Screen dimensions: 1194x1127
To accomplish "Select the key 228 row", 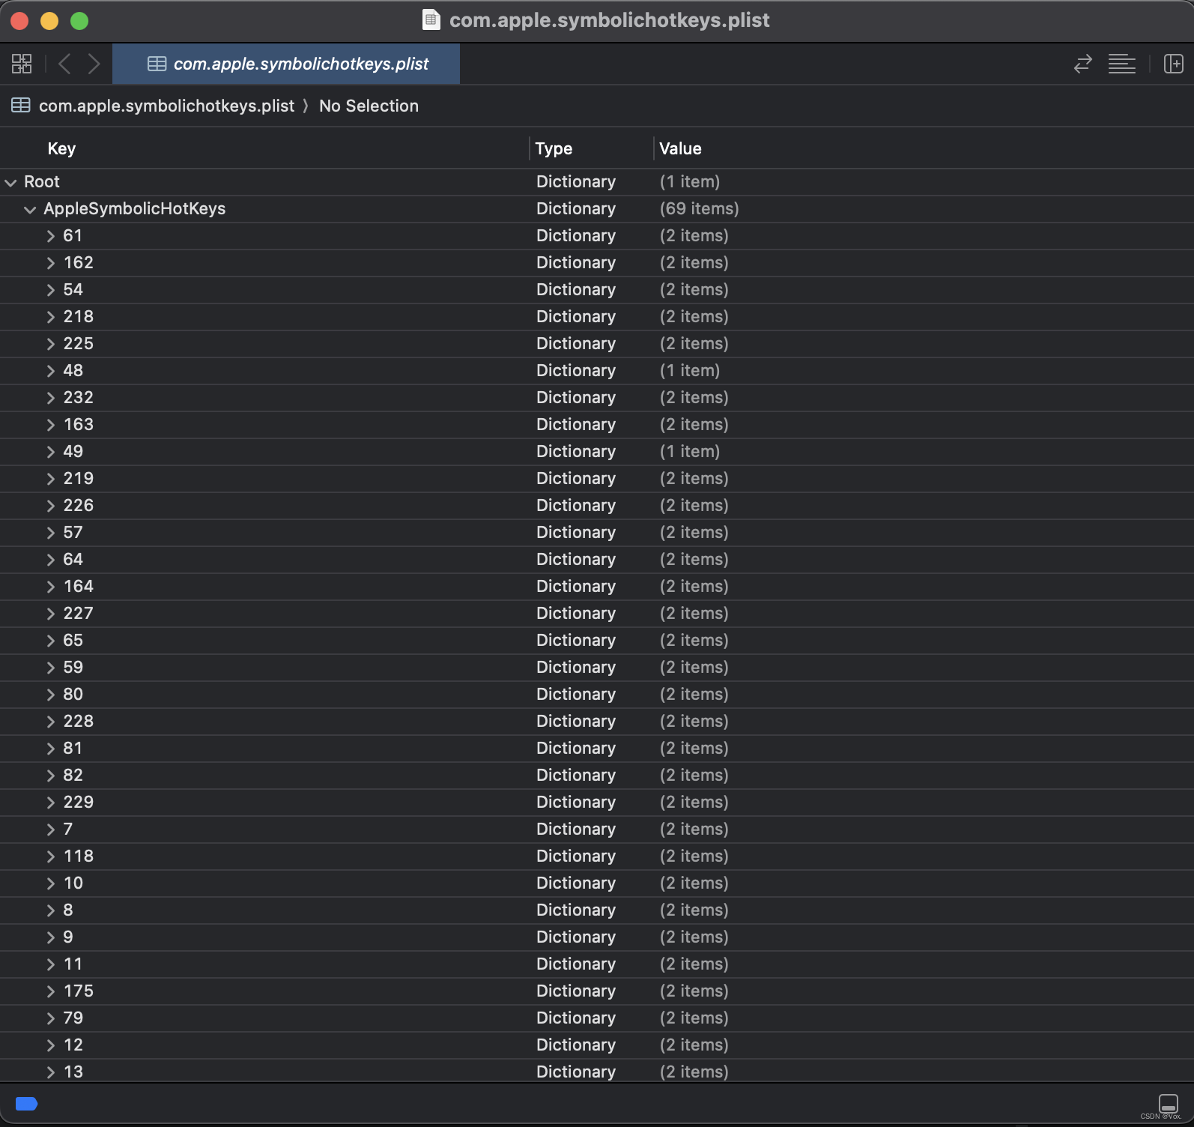I will pos(597,722).
